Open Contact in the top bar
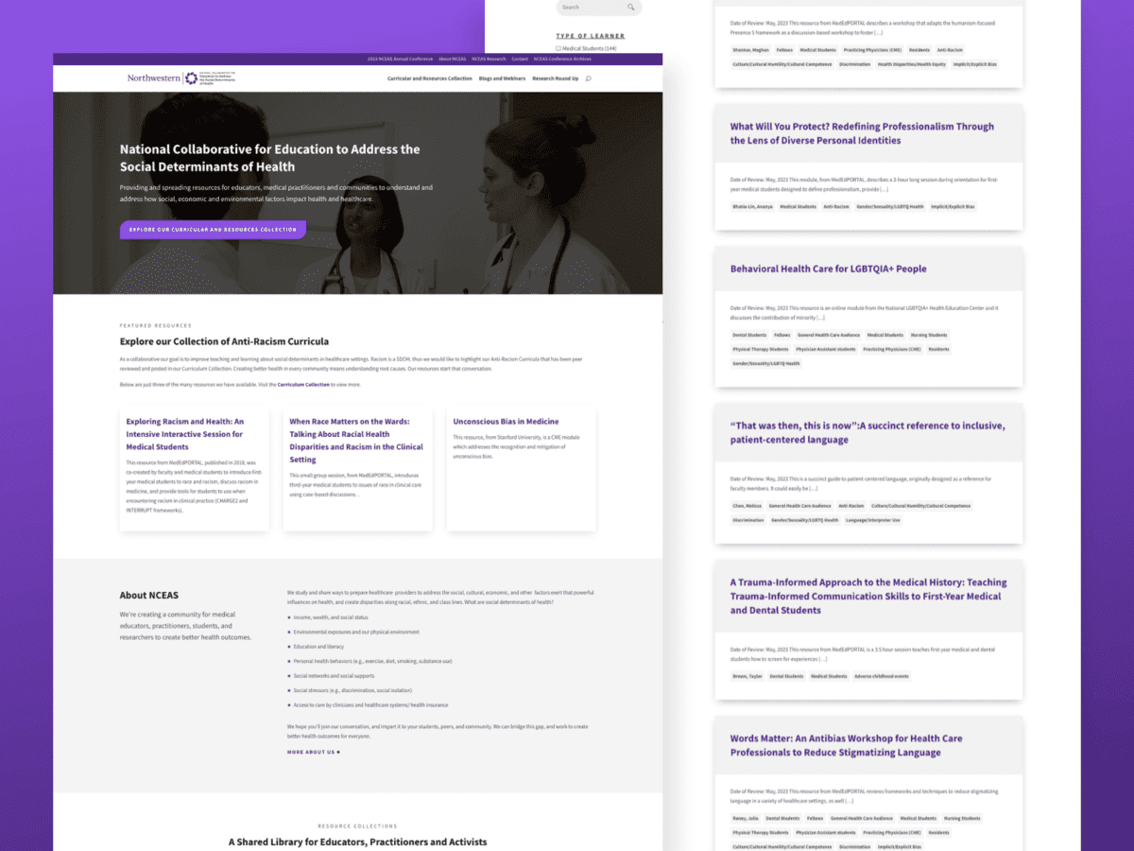 [520, 59]
